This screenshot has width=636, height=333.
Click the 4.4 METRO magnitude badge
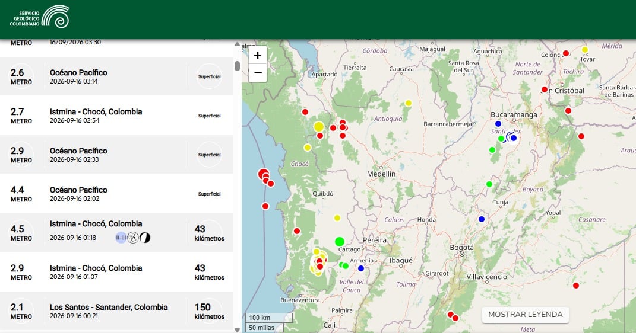click(x=21, y=193)
